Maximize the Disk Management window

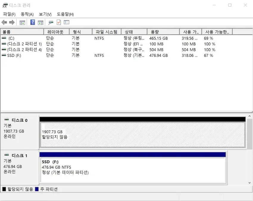click(230, 5)
